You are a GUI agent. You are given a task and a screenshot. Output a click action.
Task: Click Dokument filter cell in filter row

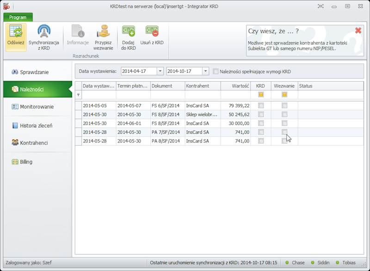point(168,95)
